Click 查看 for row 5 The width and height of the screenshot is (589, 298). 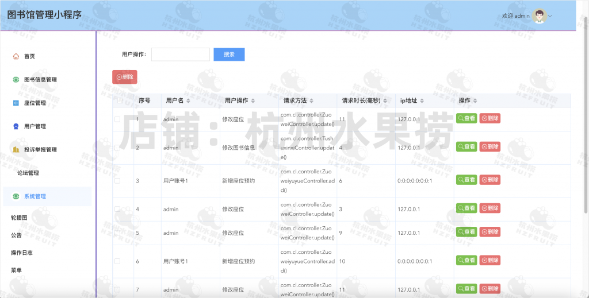[466, 231]
